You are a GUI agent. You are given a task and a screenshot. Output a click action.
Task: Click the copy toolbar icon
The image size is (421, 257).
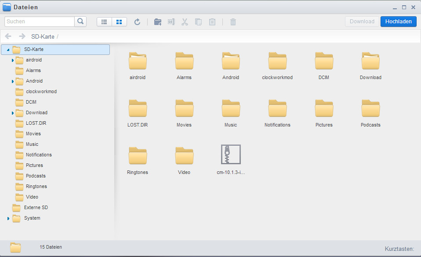click(199, 22)
